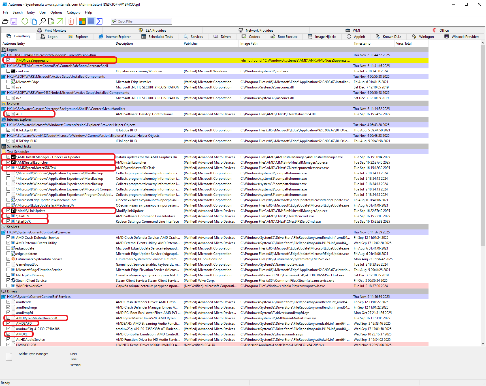
Task: Click the Microsoft Edge installer entry icon
Action: [13, 82]
